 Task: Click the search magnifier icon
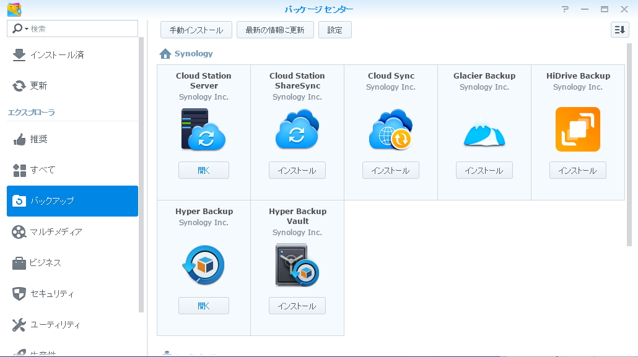pyautogui.click(x=17, y=28)
